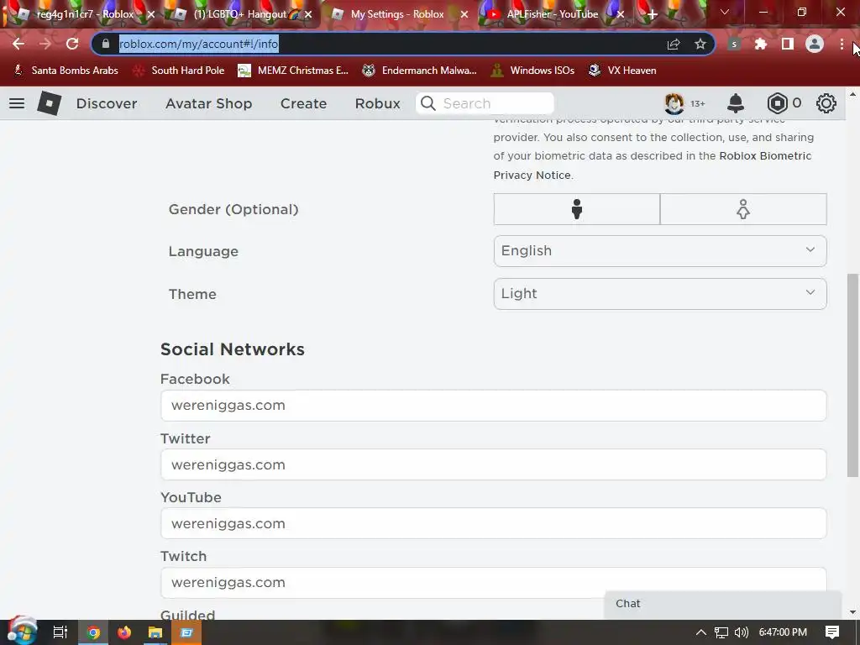Click the Twitch input field

tap(493, 583)
